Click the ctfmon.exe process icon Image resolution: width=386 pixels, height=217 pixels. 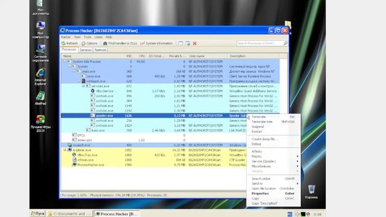(x=74, y=160)
